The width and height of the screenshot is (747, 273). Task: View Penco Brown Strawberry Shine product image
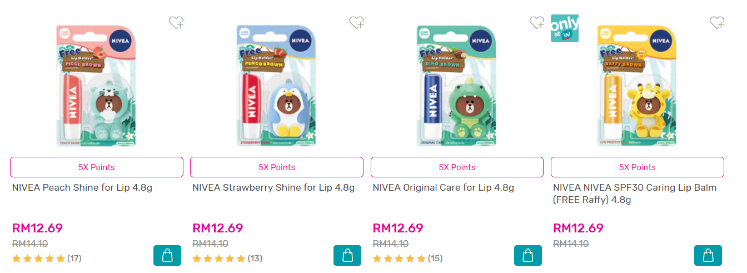(277, 86)
